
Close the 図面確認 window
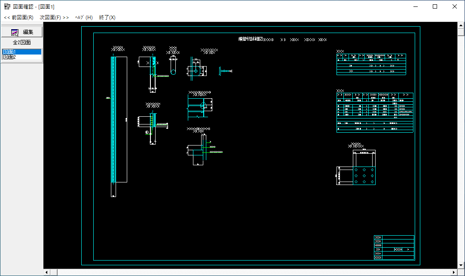click(x=455, y=6)
